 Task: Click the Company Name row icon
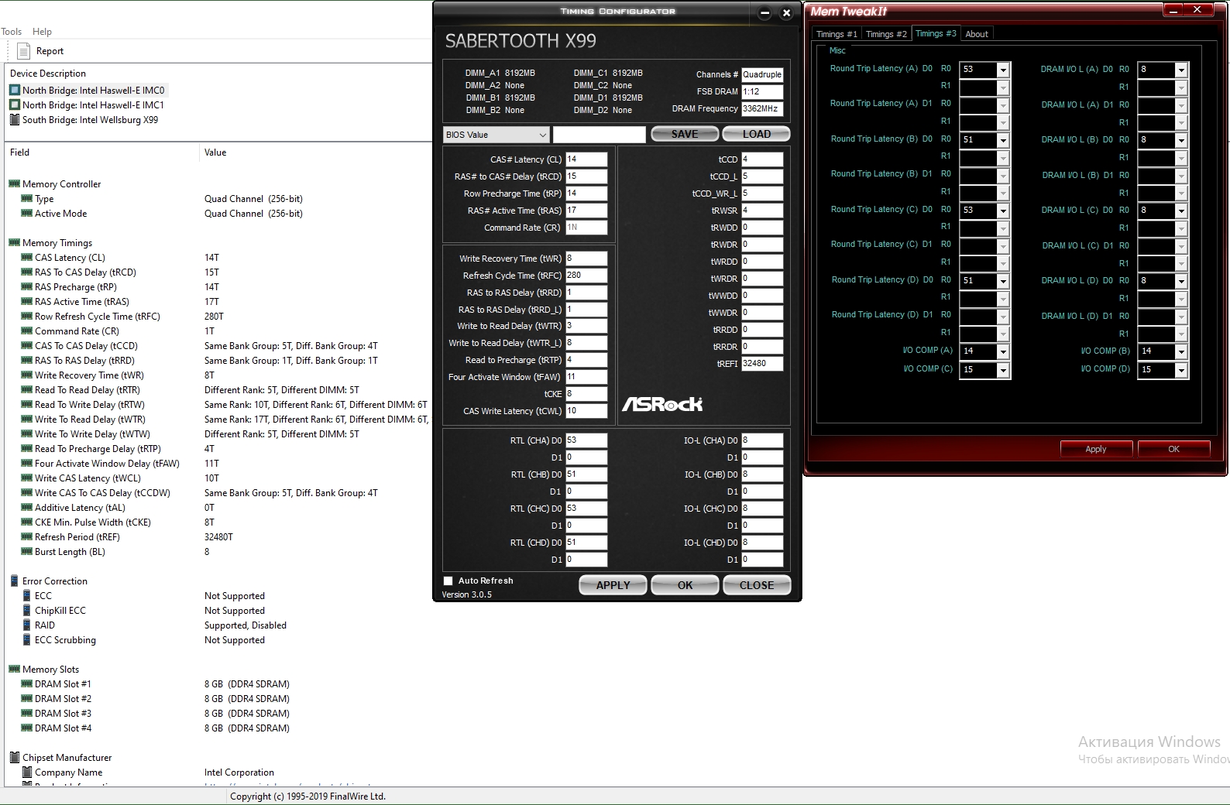pyautogui.click(x=26, y=772)
